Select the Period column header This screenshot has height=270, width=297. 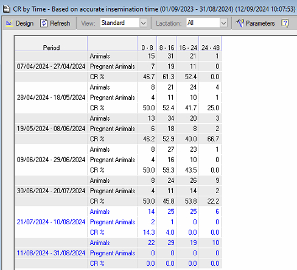(x=51, y=44)
